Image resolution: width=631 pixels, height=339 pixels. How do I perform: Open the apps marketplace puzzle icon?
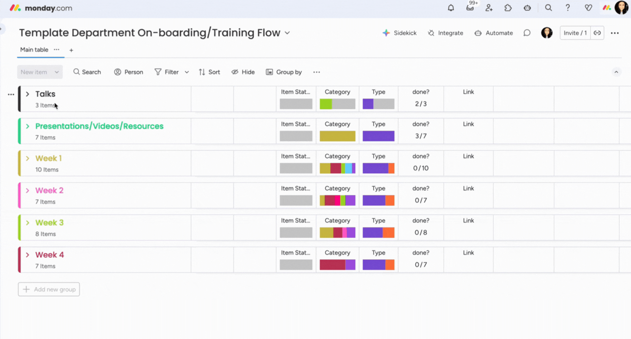coord(508,8)
